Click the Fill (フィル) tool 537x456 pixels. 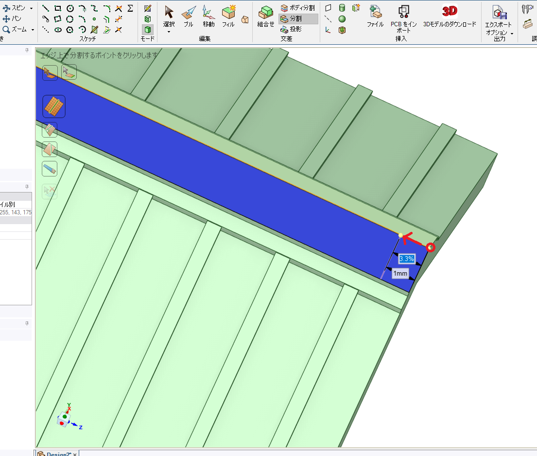tap(228, 16)
